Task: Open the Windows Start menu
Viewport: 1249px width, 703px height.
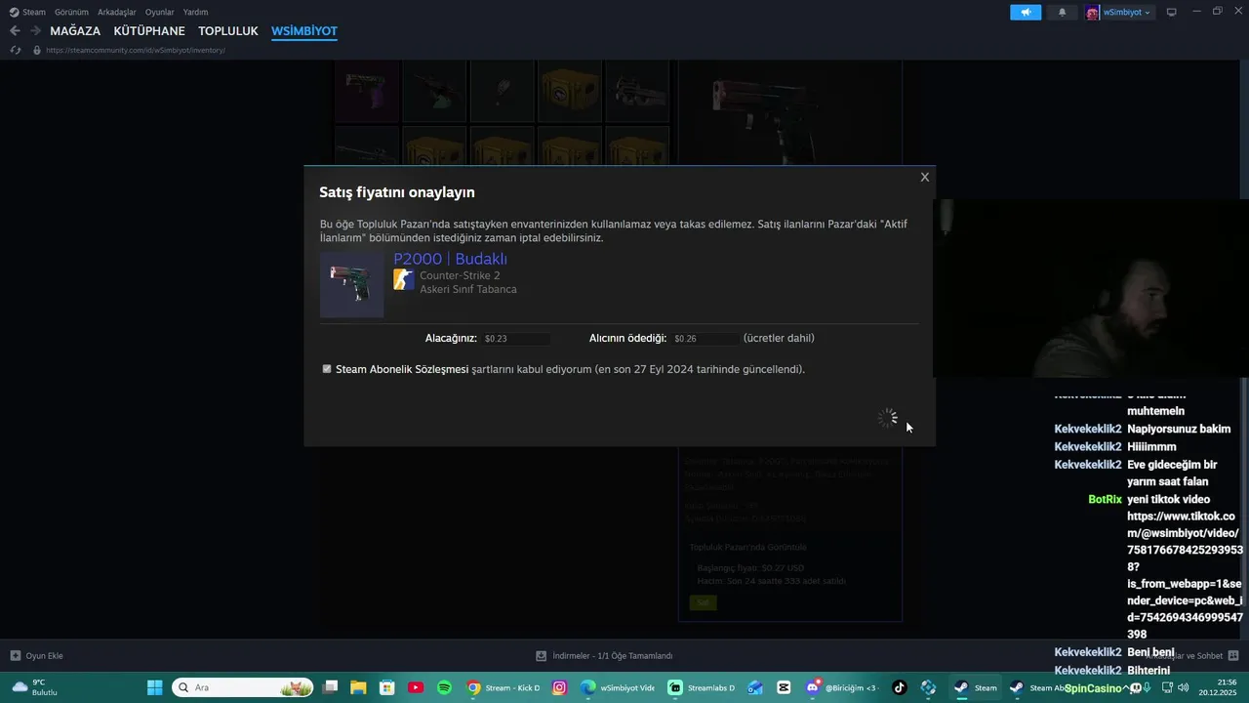Action: 154,687
